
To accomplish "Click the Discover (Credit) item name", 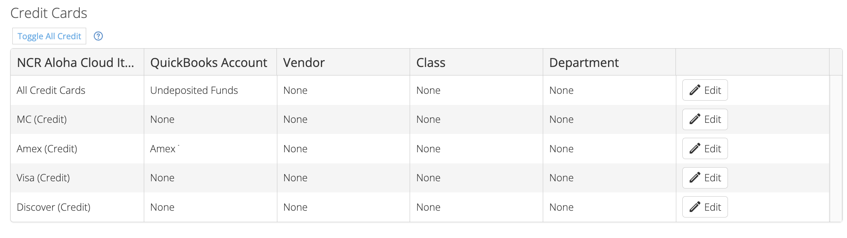I will (53, 207).
